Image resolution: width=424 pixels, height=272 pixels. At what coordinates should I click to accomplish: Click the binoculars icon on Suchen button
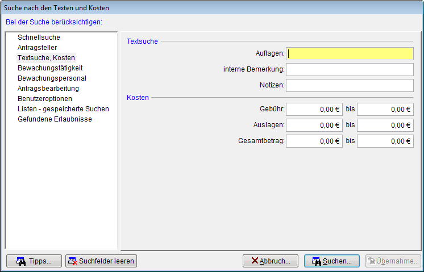[317, 261]
